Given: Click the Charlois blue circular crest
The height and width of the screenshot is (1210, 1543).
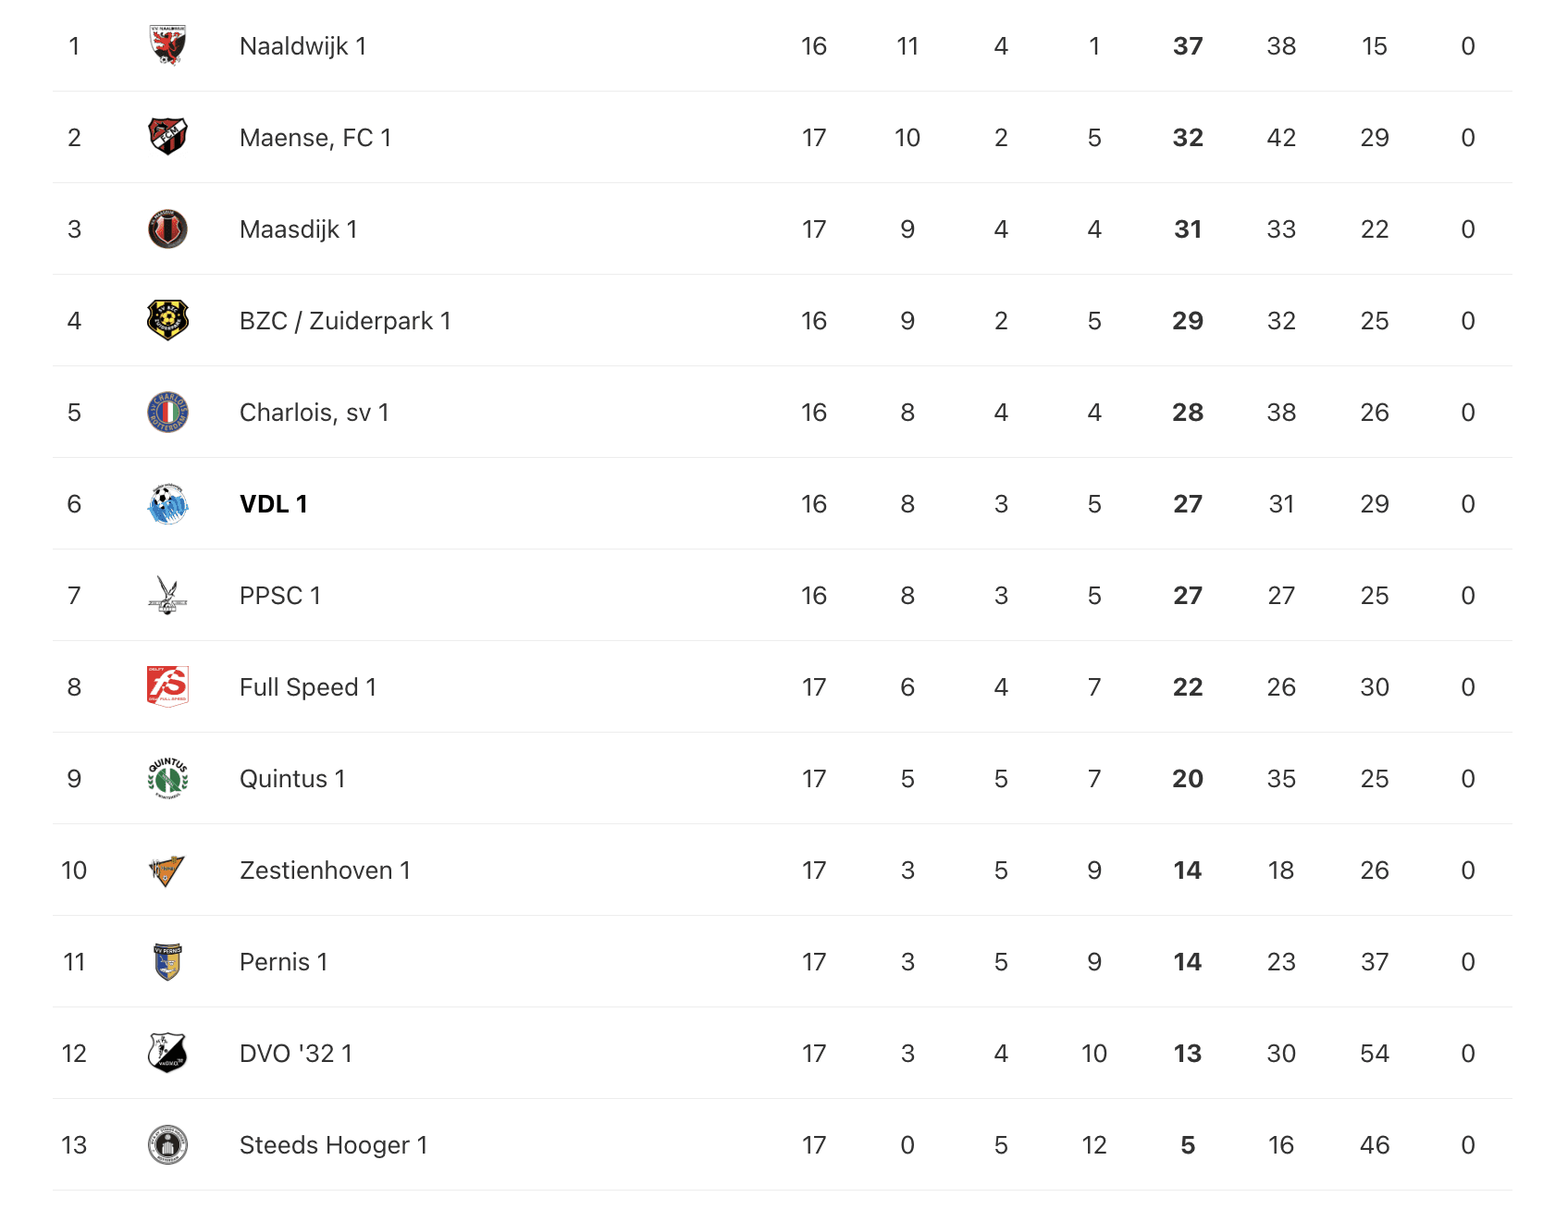Looking at the screenshot, I should point(167,412).
